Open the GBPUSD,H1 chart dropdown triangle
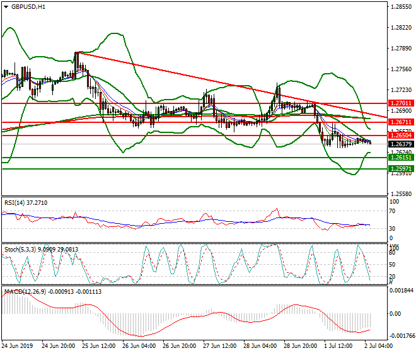The width and height of the screenshot is (416, 353). (x=6, y=7)
